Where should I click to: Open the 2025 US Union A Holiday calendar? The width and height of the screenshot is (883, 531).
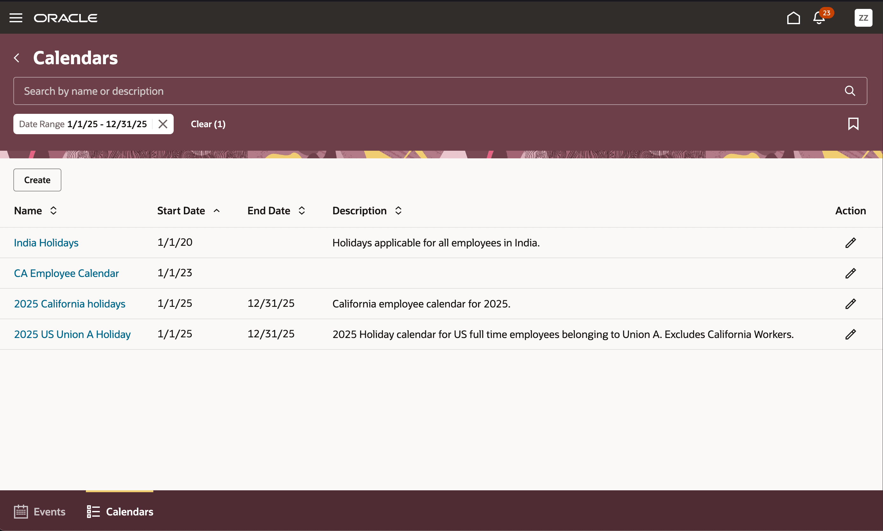[x=72, y=334]
